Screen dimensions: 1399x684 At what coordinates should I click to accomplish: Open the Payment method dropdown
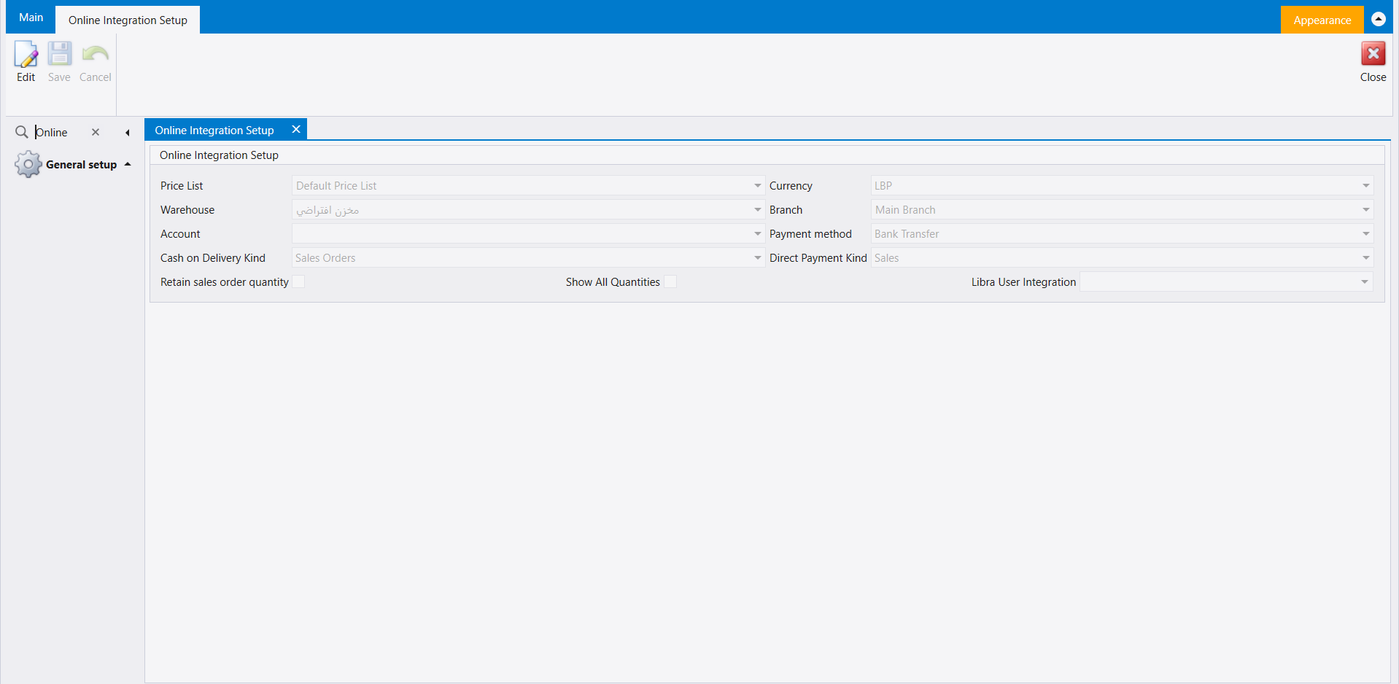coord(1365,234)
